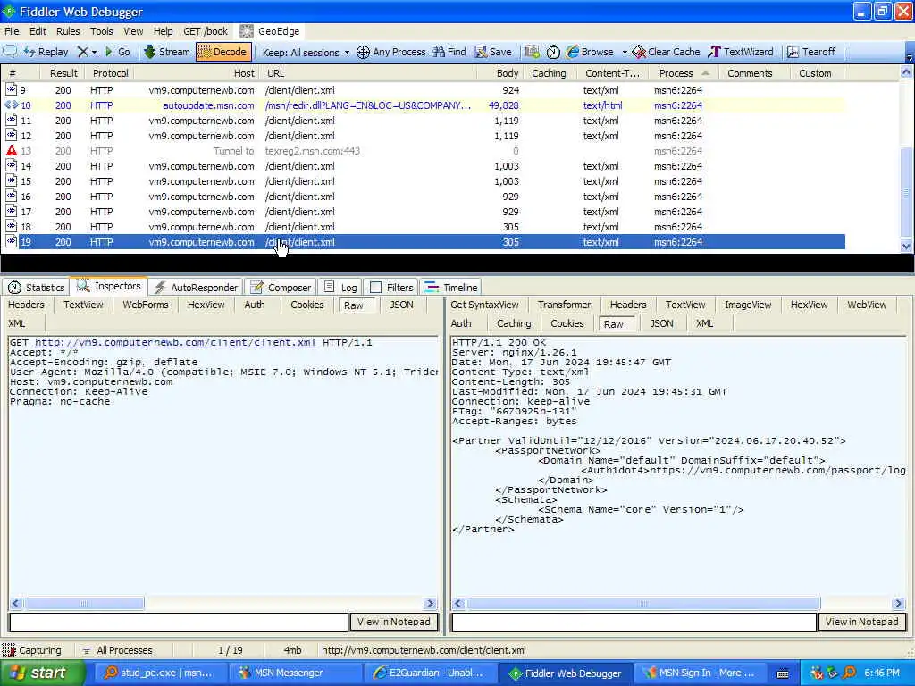Toggle Stream mode in toolbar

pos(167,52)
